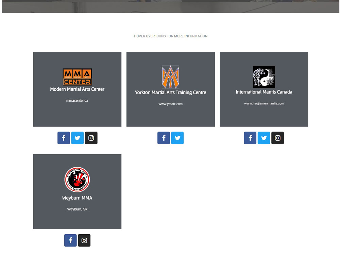Select Yorkton Martial Arts Training Centre title
The width and height of the screenshot is (340, 272).
pyautogui.click(x=170, y=92)
